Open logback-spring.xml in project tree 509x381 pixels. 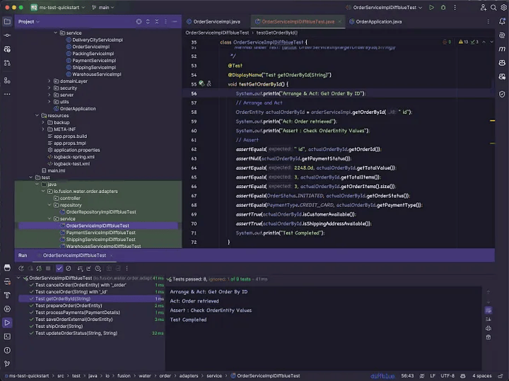(x=76, y=157)
